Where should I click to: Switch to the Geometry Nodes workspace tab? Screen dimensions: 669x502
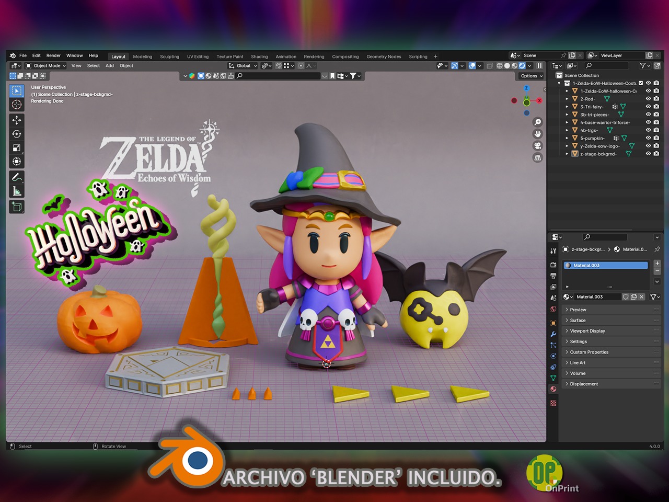pyautogui.click(x=384, y=56)
